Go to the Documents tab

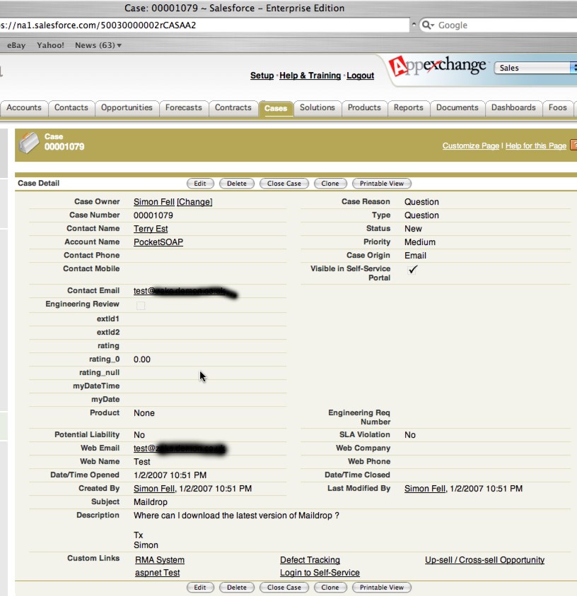coord(457,107)
